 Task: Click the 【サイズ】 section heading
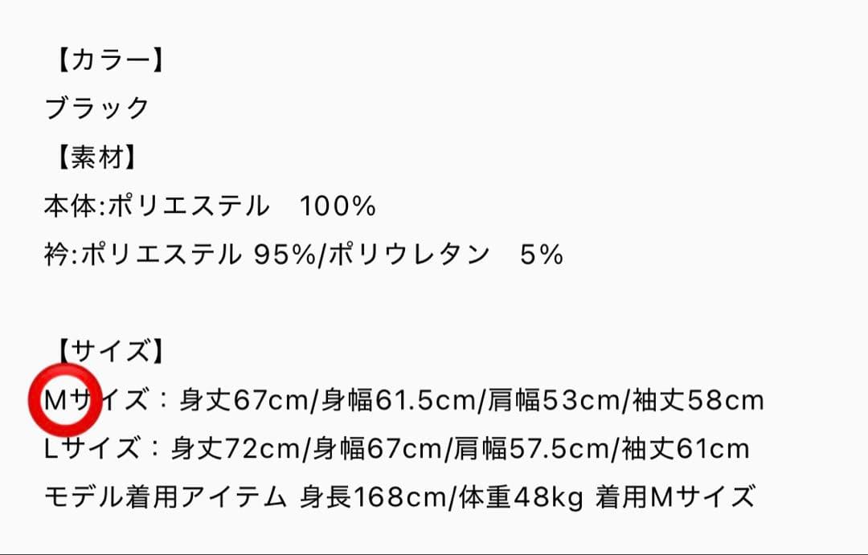(105, 351)
